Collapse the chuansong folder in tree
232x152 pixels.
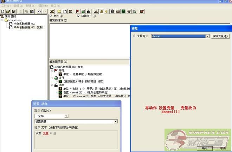tap(2, 20)
